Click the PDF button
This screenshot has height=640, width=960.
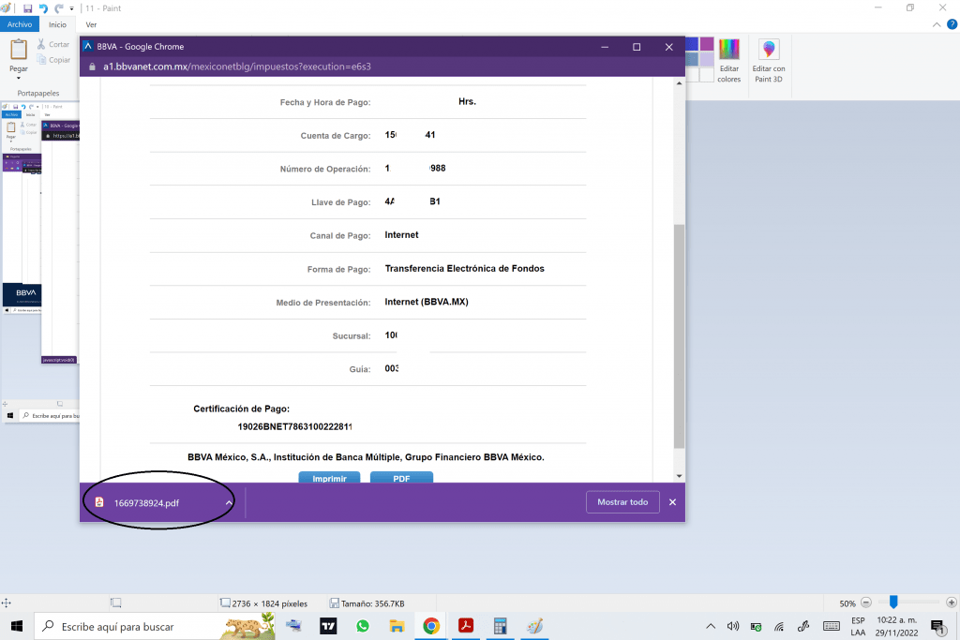(401, 478)
